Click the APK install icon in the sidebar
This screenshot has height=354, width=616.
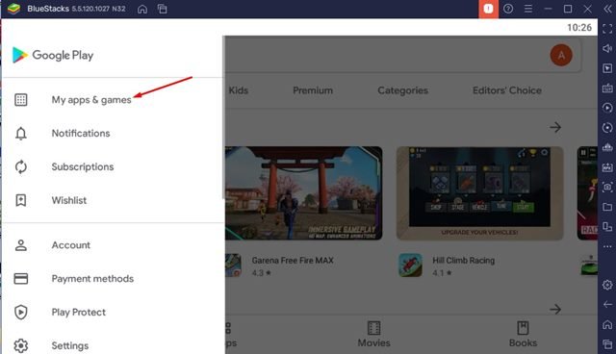607,167
